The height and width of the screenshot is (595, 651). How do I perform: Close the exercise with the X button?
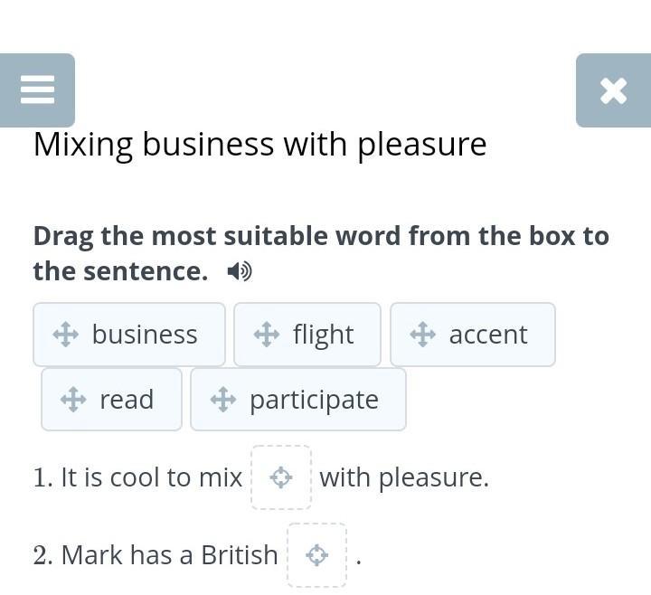[x=613, y=90]
